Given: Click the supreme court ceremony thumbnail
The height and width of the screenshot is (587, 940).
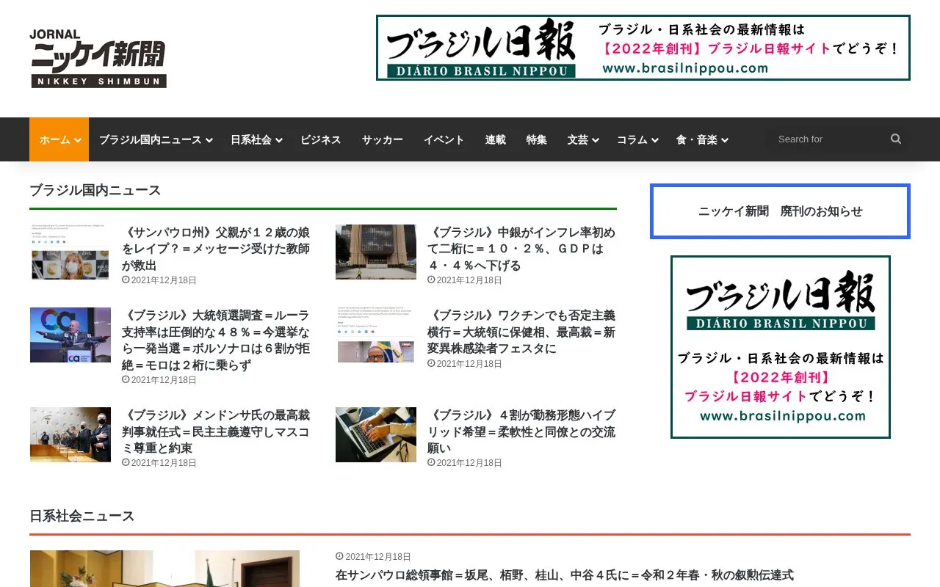Looking at the screenshot, I should (x=70, y=434).
